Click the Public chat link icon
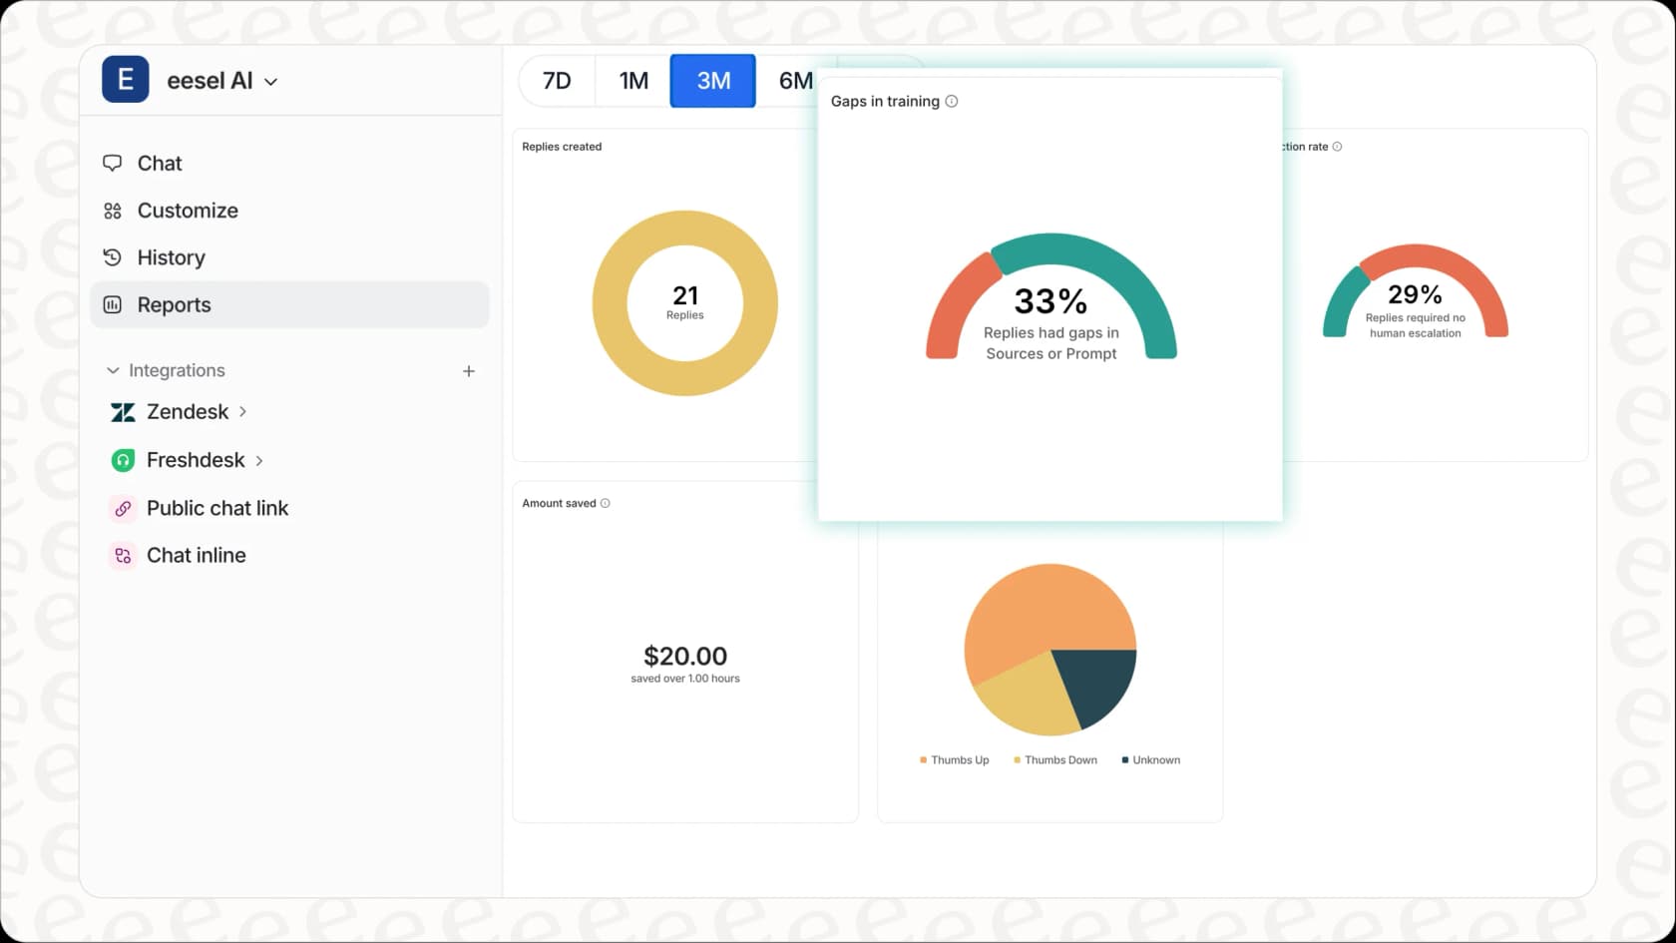The width and height of the screenshot is (1676, 943). click(x=123, y=508)
